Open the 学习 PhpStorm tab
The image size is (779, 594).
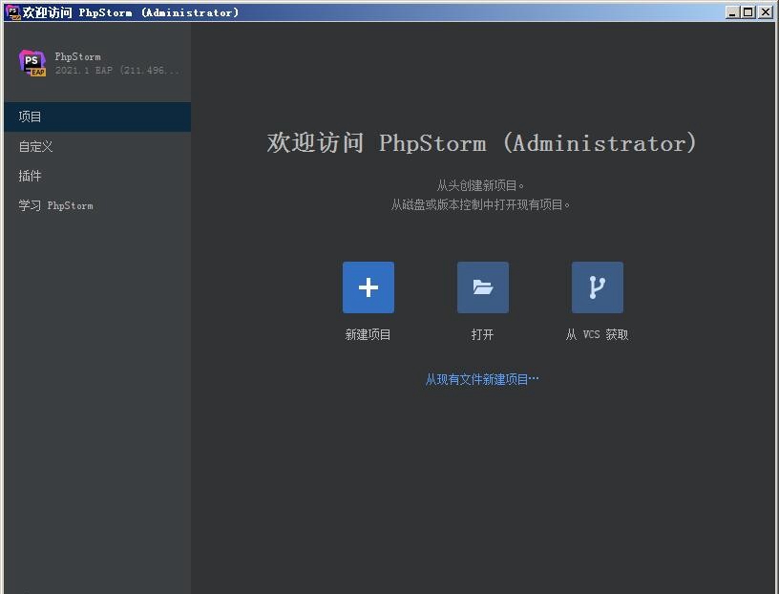[97, 205]
